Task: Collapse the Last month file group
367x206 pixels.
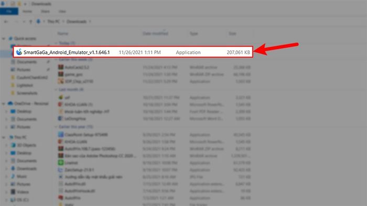Action: tap(56, 89)
